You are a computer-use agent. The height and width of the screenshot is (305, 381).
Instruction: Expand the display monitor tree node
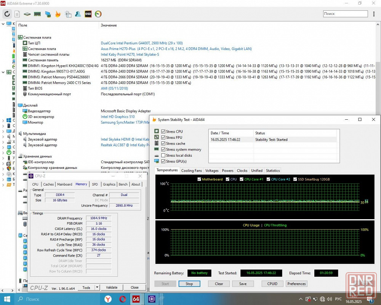coord(3,131)
